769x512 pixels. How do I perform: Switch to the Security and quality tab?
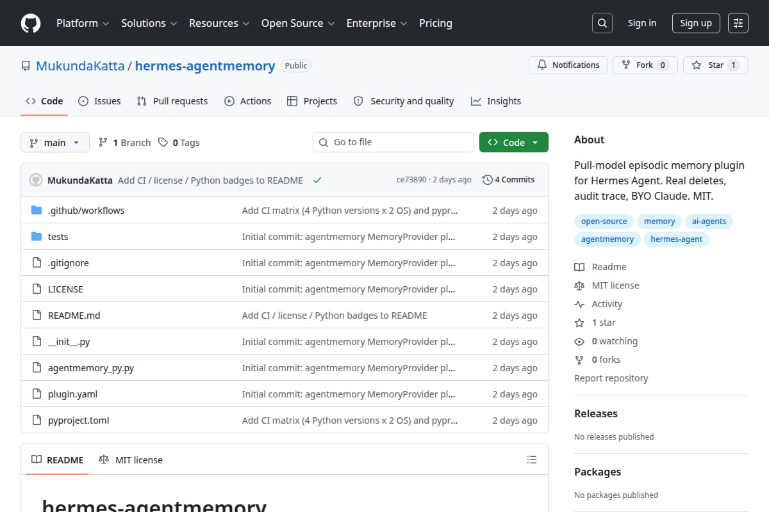click(x=404, y=101)
